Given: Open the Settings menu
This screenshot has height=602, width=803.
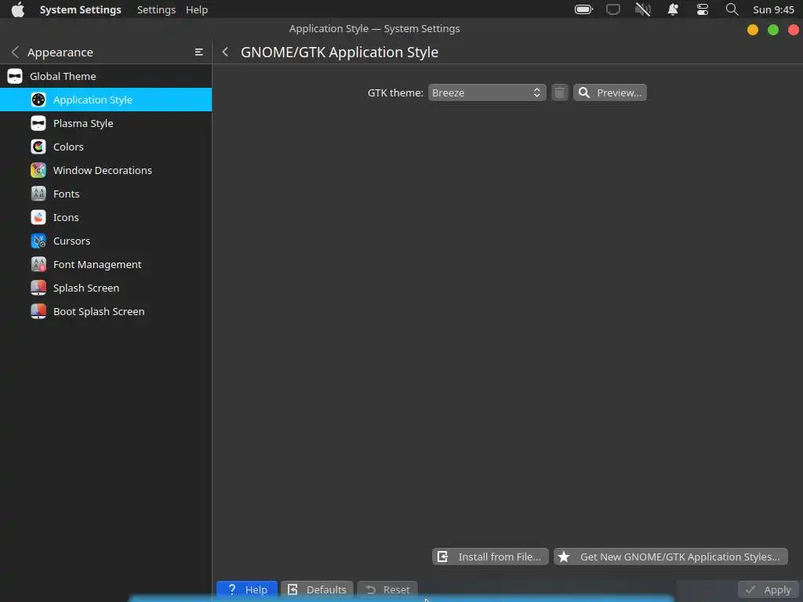Looking at the screenshot, I should 156,9.
